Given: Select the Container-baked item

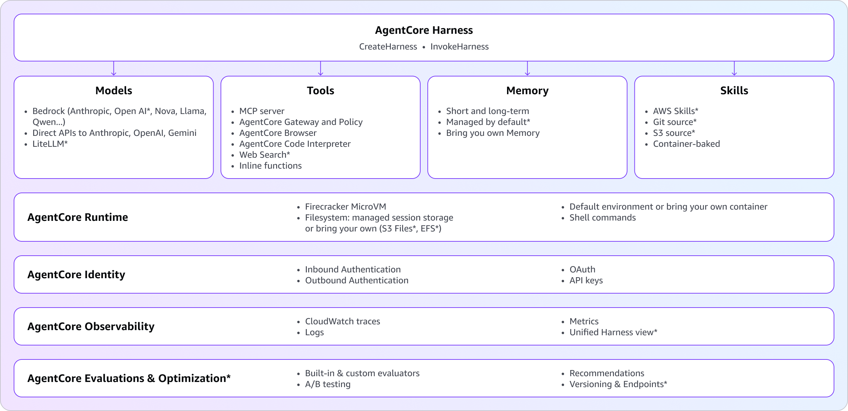Looking at the screenshot, I should (x=686, y=144).
